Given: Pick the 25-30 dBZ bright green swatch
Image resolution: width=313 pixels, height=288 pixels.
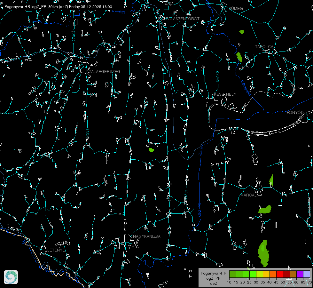Looking at the screenshot, I should (x=253, y=274).
